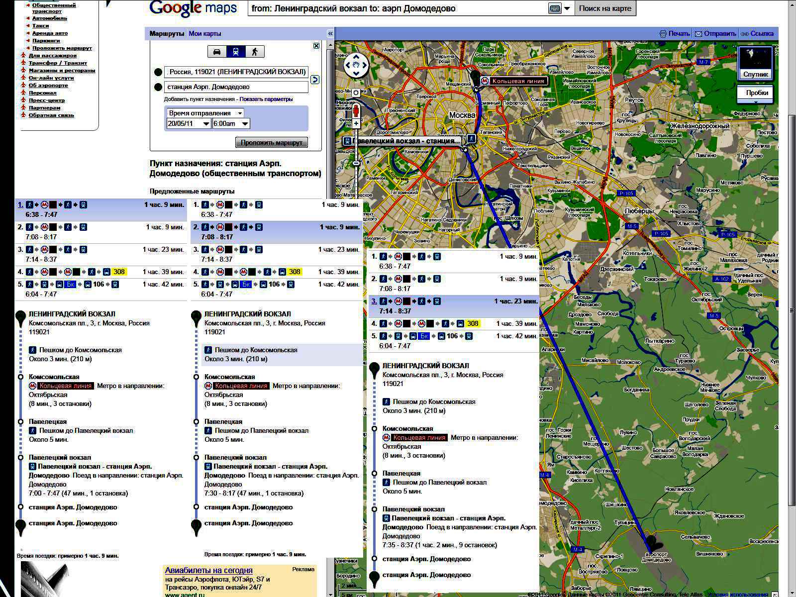796x597 pixels.
Task: Select route 5 (6:04 - 7:47) in middle list
Action: tap(277, 289)
